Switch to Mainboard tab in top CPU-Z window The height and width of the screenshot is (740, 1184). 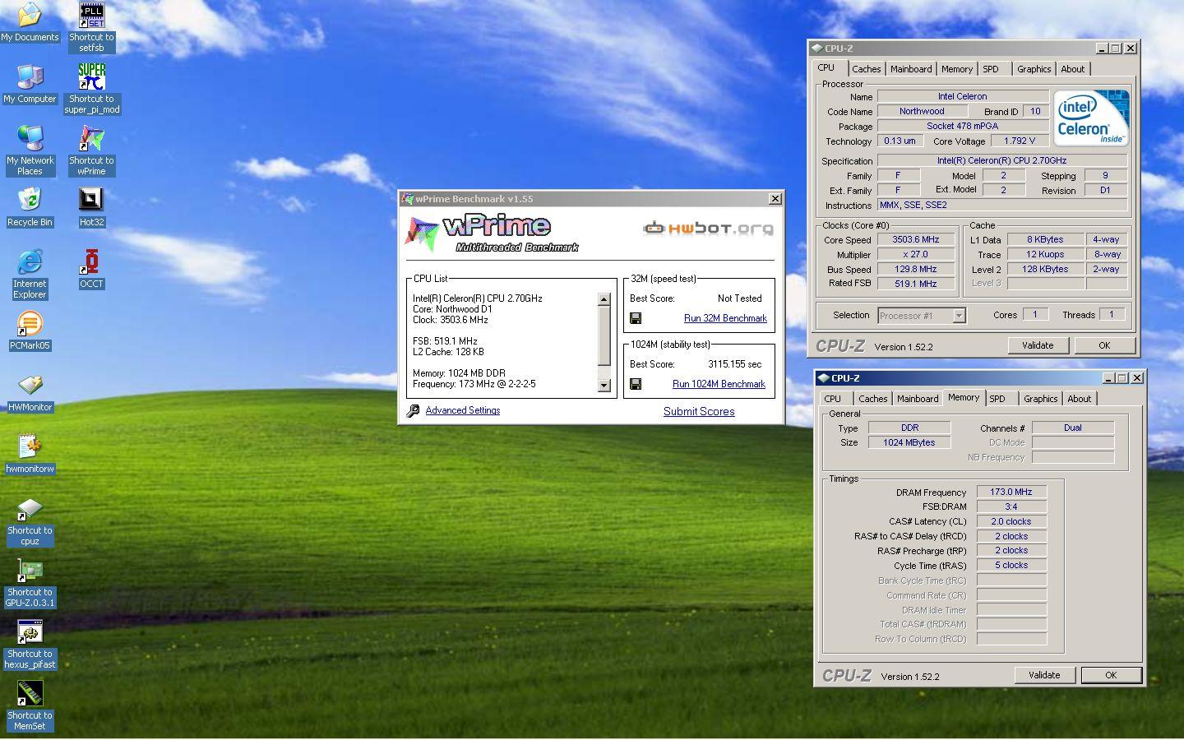(x=911, y=69)
